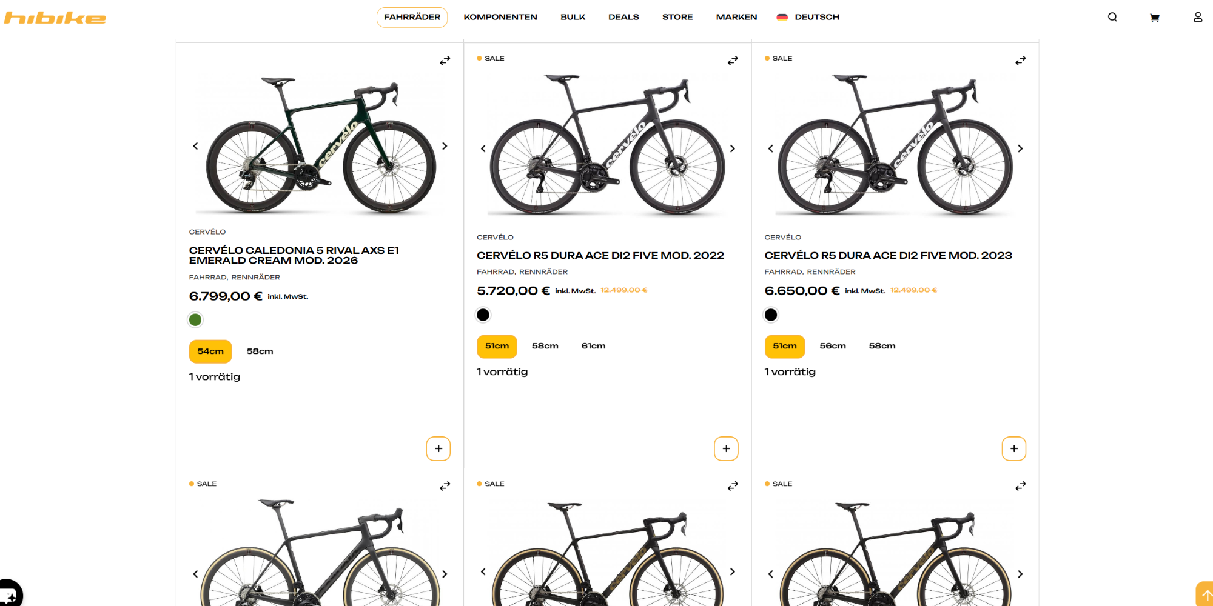Click the hibike logo
The width and height of the screenshot is (1213, 606).
point(55,18)
